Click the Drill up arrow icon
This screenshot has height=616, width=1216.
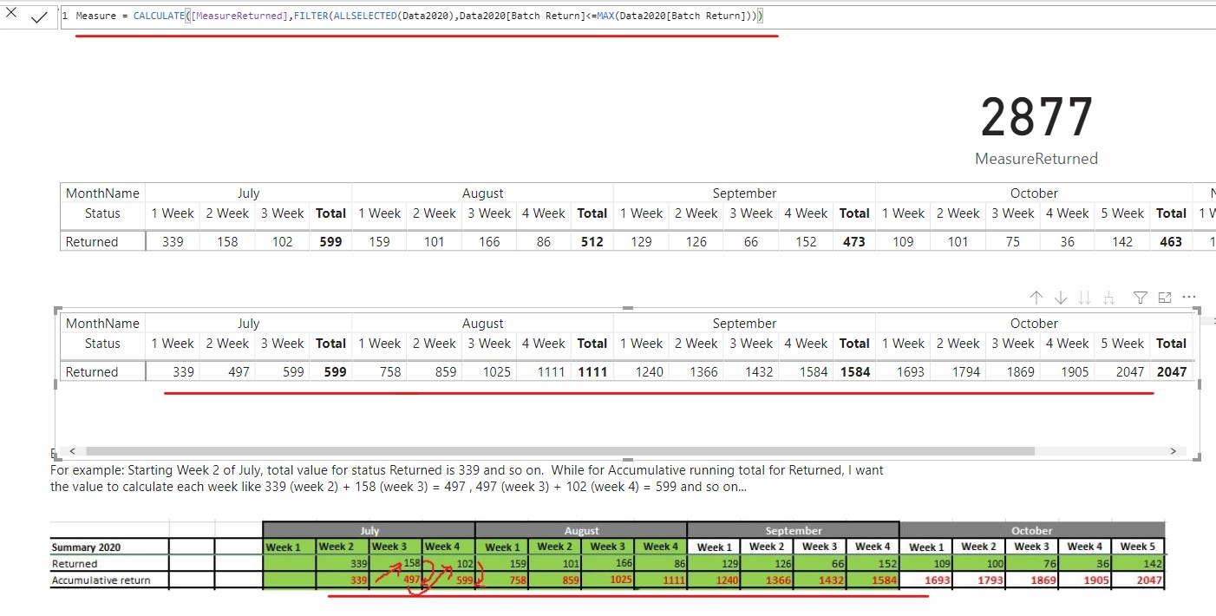[x=1036, y=298]
